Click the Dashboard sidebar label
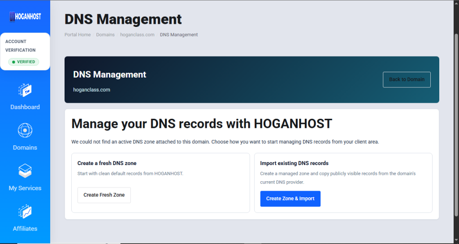 pos(25,107)
